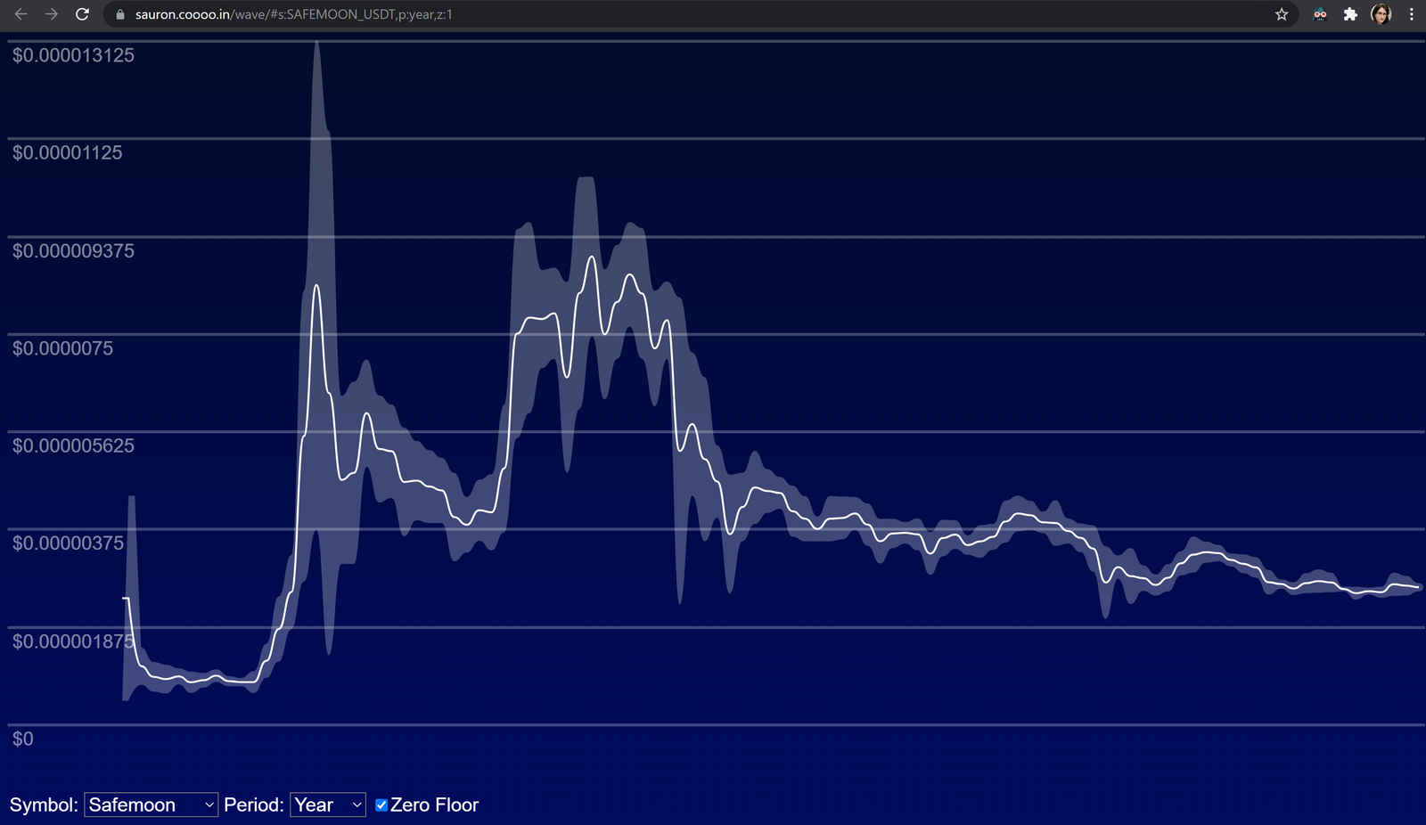Viewport: 1426px width, 825px height.
Task: Reload the Safemoon chart page
Action: (82, 14)
